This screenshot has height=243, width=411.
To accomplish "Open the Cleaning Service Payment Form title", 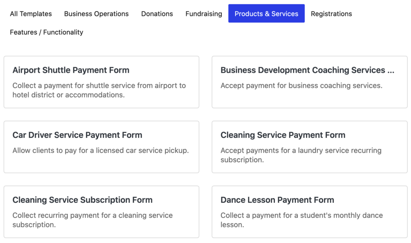I will click(283, 135).
